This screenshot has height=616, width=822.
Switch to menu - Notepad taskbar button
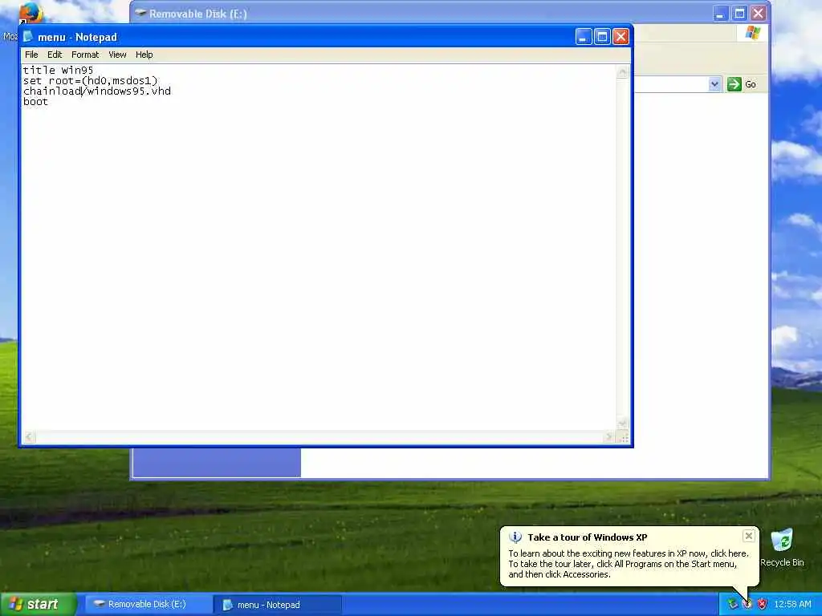point(278,605)
